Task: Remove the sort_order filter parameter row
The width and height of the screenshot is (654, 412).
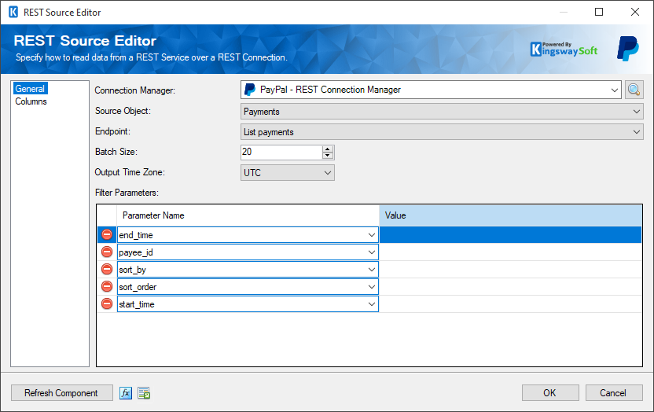Action: pyautogui.click(x=107, y=286)
